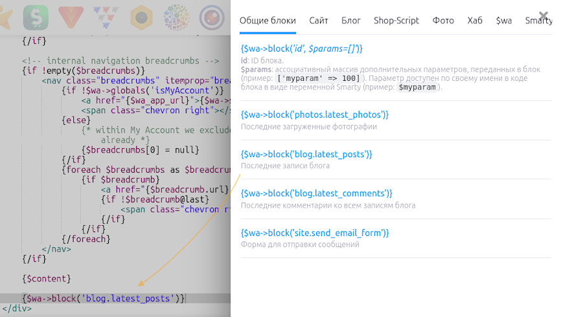Go to the Хаб tab
Viewport: 561px width, 317px height.
pos(475,21)
